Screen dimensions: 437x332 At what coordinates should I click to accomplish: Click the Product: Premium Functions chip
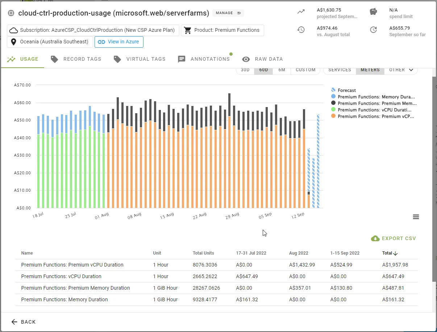coord(222,30)
